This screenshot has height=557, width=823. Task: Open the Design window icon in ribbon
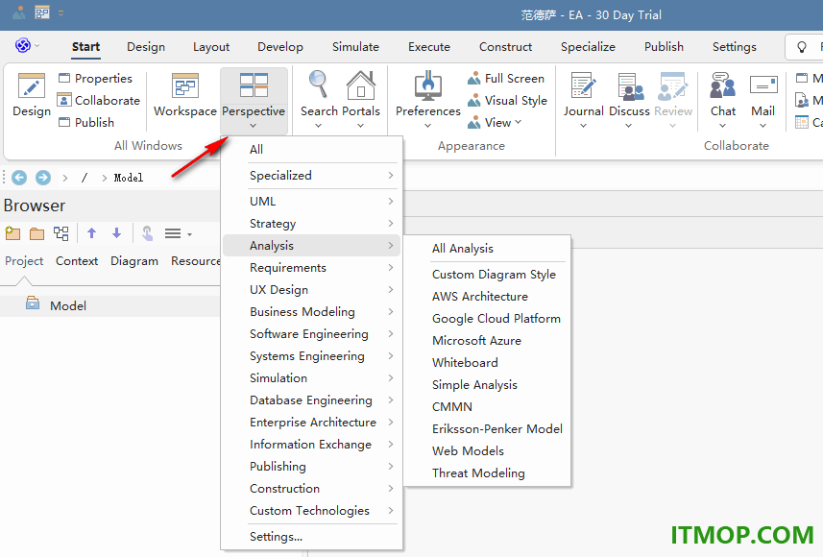32,86
